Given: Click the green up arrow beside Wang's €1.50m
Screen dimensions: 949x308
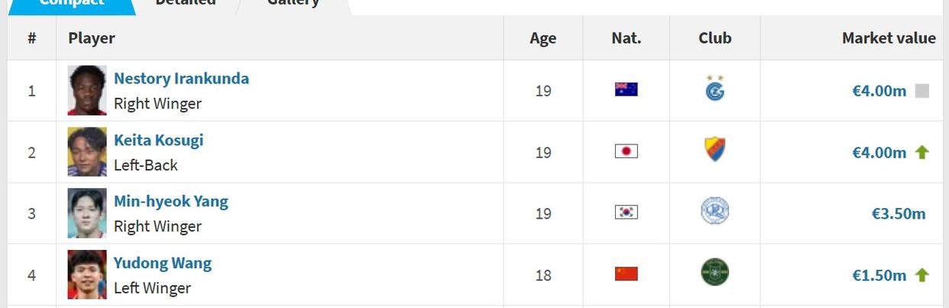Looking at the screenshot, I should click(x=921, y=275).
